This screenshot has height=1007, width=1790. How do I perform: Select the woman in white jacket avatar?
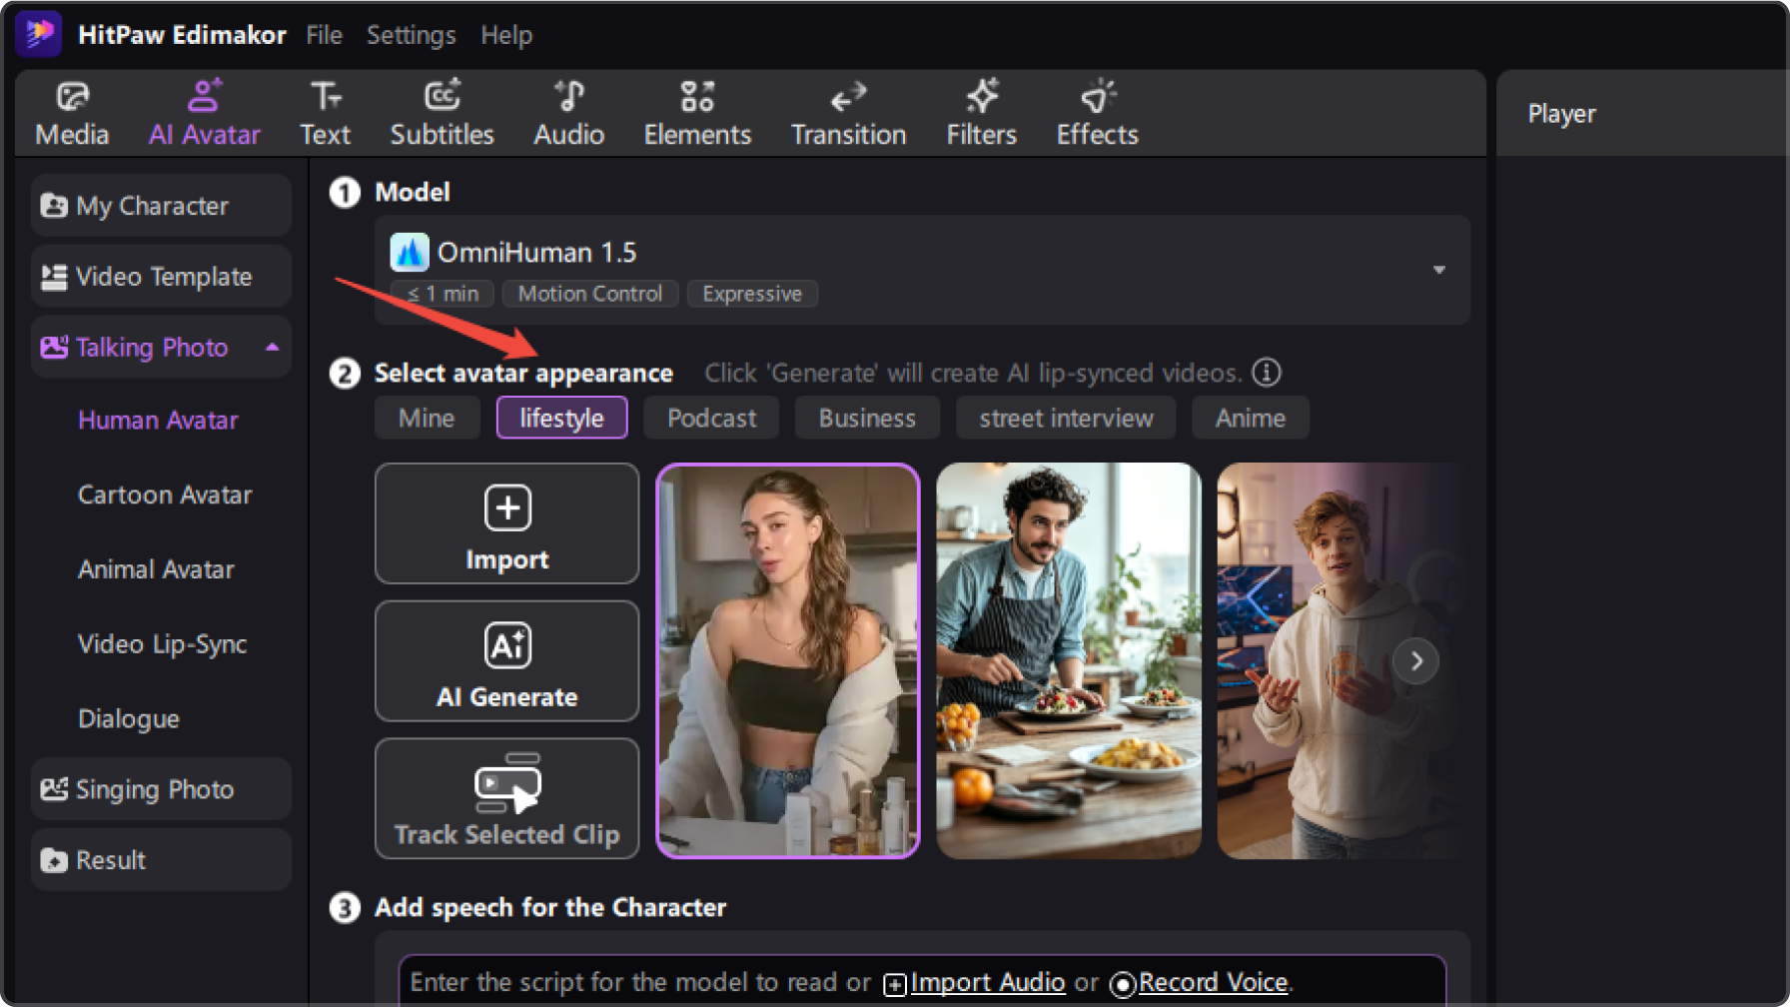(787, 661)
